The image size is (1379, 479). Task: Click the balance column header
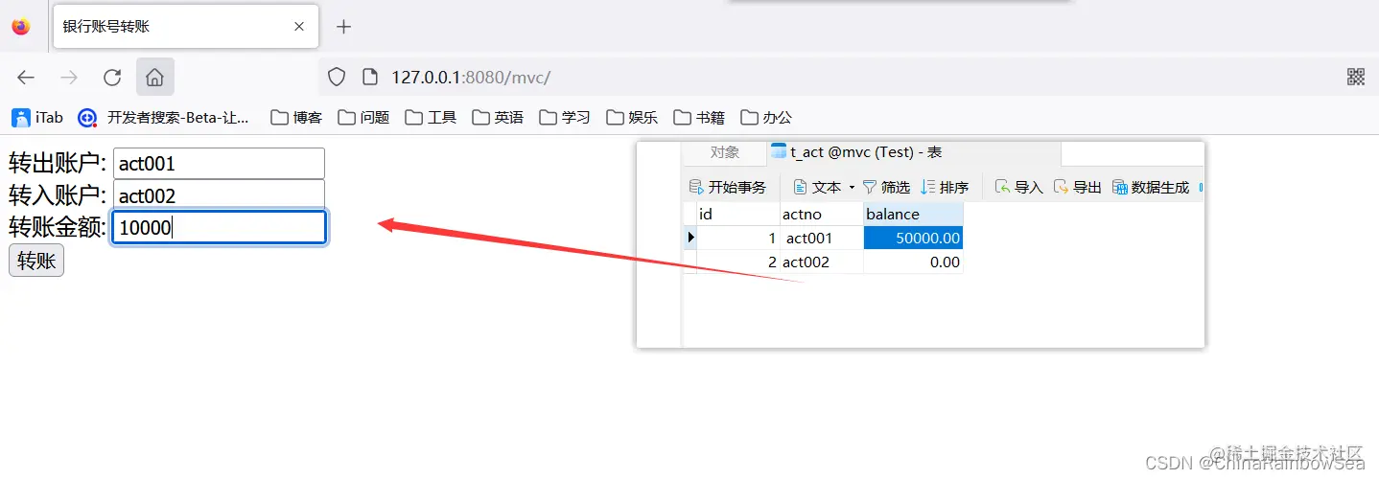[913, 214]
